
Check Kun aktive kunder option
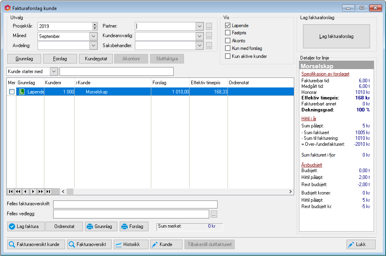pyautogui.click(x=228, y=56)
